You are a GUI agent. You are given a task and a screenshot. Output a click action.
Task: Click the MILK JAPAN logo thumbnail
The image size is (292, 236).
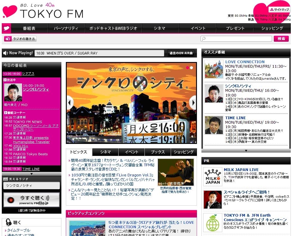[x=213, y=177]
